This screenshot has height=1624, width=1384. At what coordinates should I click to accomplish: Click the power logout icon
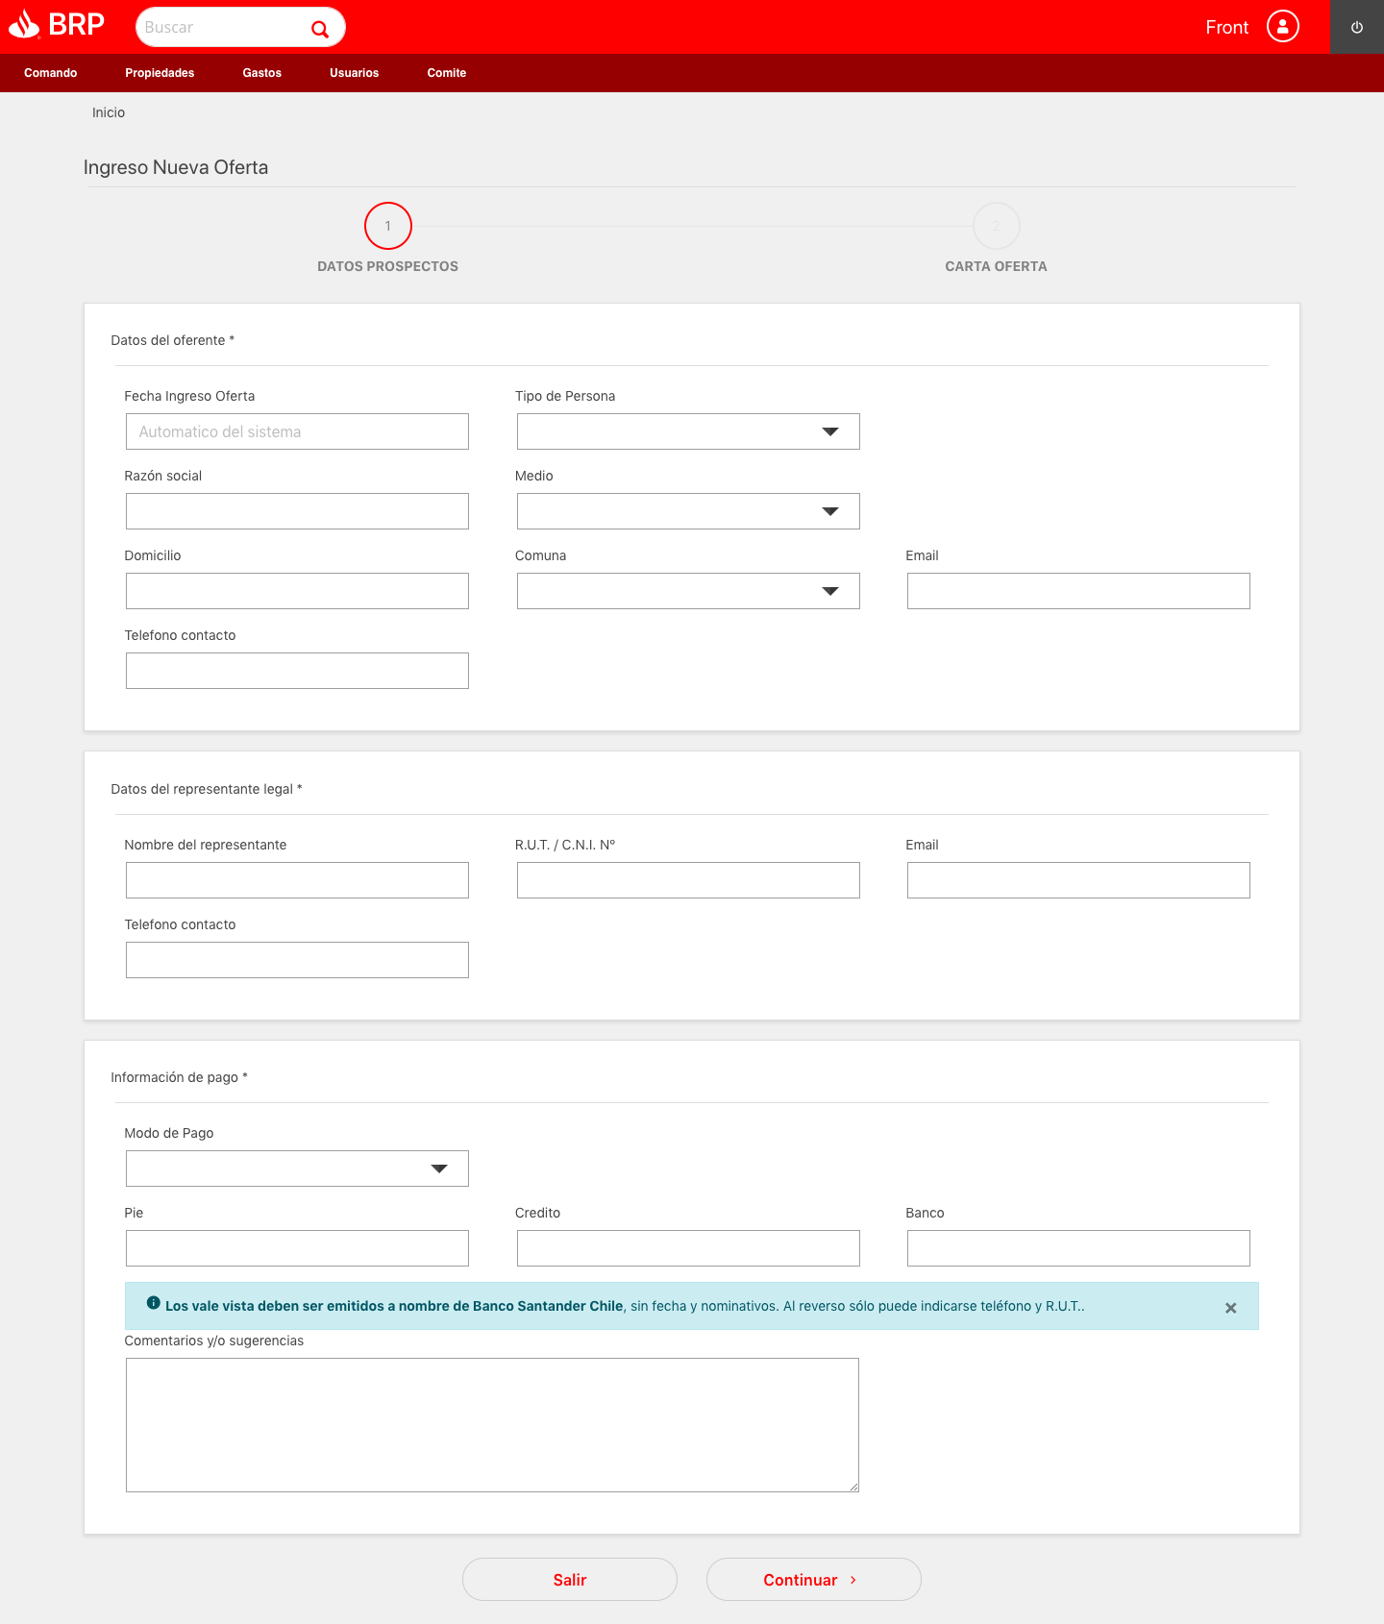click(x=1356, y=27)
